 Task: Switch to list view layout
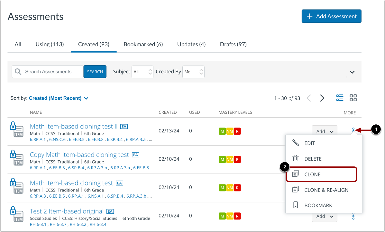[340, 98]
